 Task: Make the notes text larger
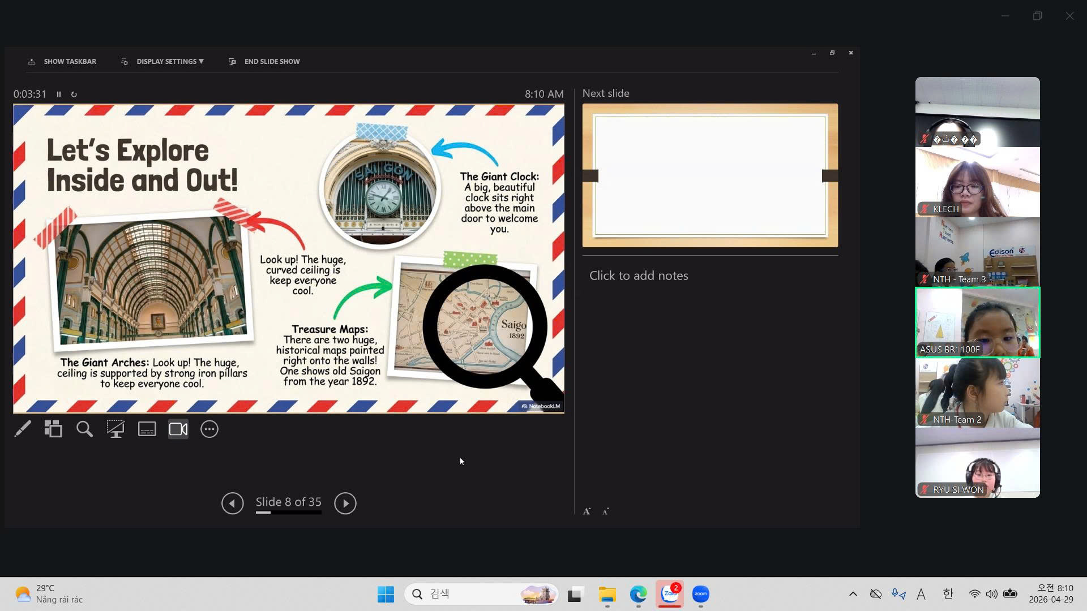(x=587, y=511)
